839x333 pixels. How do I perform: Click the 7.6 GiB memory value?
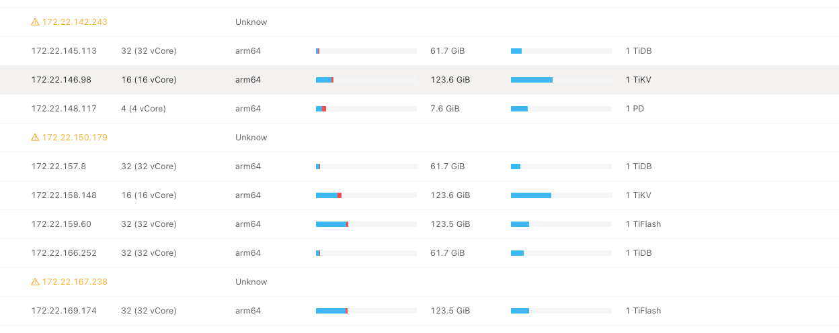444,109
